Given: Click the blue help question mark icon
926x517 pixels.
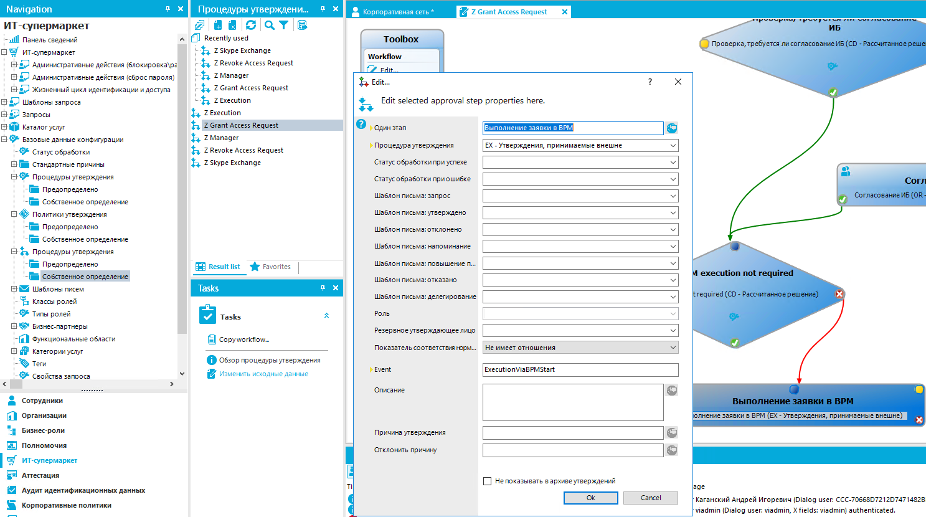Looking at the screenshot, I should tap(361, 124).
